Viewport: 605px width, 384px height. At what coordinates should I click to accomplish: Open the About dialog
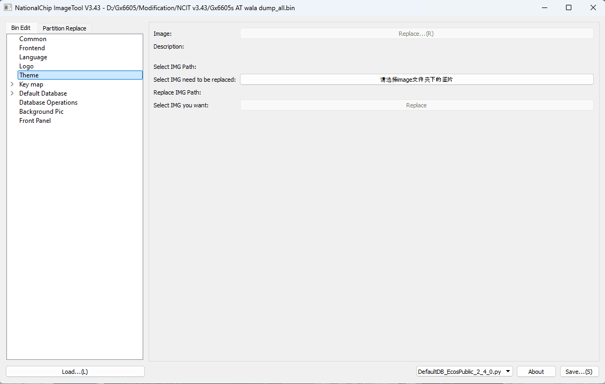pos(536,371)
